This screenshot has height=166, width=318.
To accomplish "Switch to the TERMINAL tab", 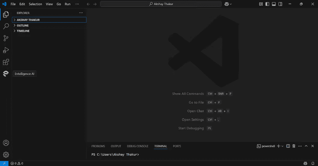I will point(161,146).
